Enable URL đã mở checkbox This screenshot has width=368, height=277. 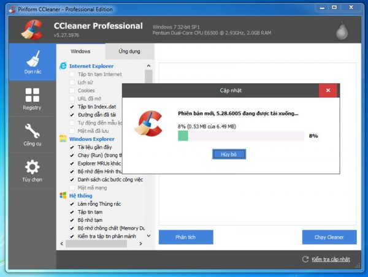(x=72, y=99)
